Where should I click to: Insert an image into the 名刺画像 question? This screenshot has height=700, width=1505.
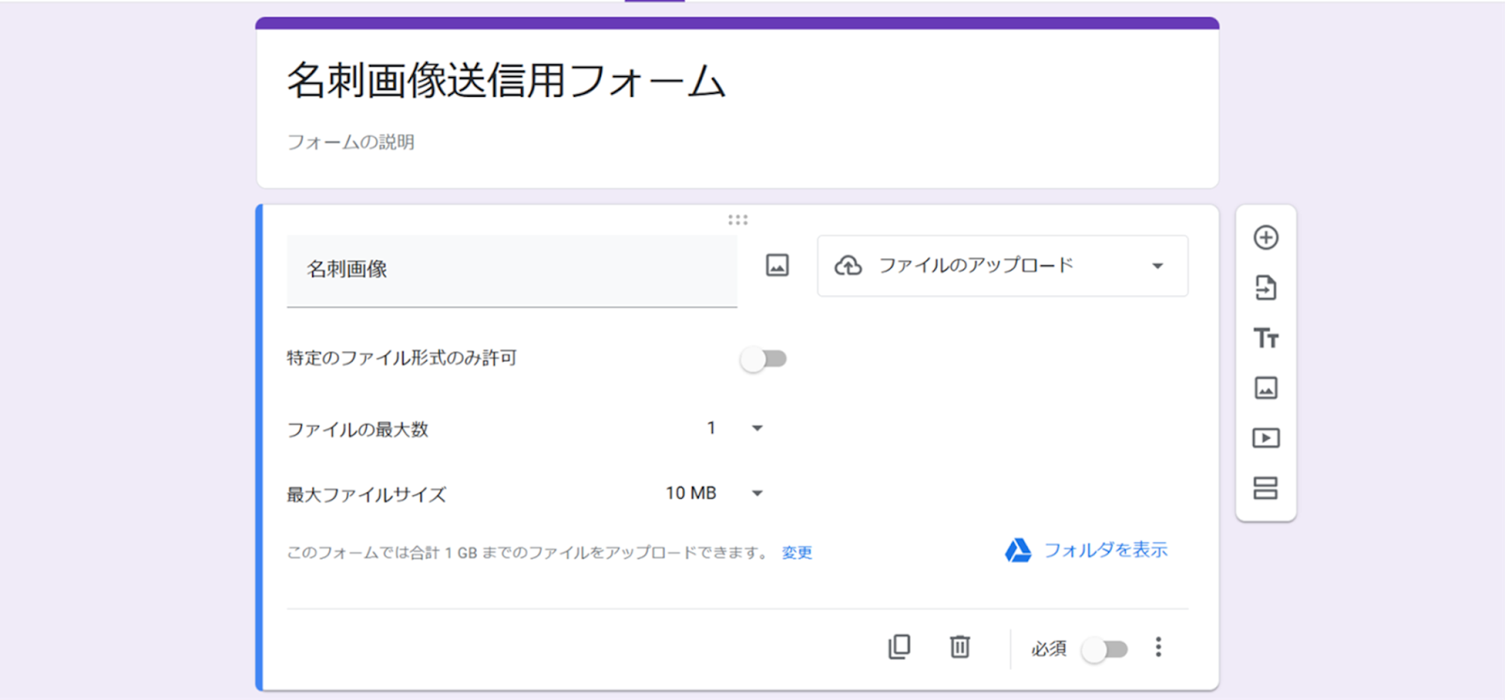point(777,266)
